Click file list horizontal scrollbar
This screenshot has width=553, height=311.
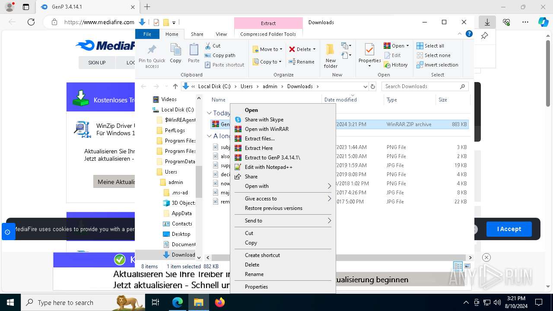pyautogui.click(x=338, y=257)
